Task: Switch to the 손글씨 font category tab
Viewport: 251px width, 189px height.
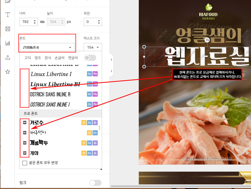Action: pos(59,58)
